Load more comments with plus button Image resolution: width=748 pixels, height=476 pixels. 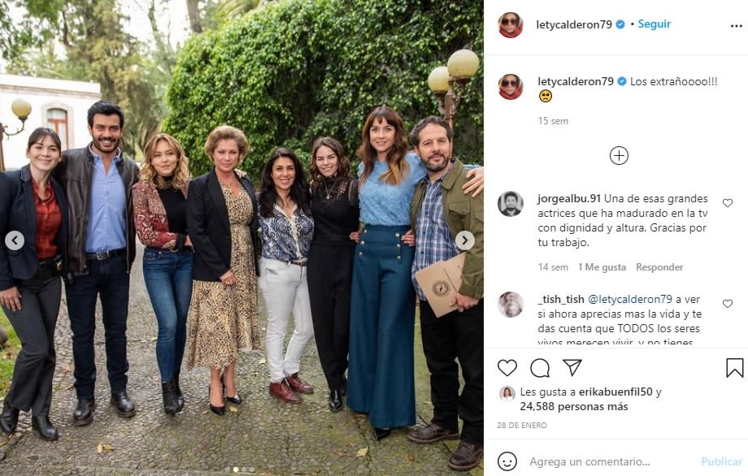tap(619, 155)
